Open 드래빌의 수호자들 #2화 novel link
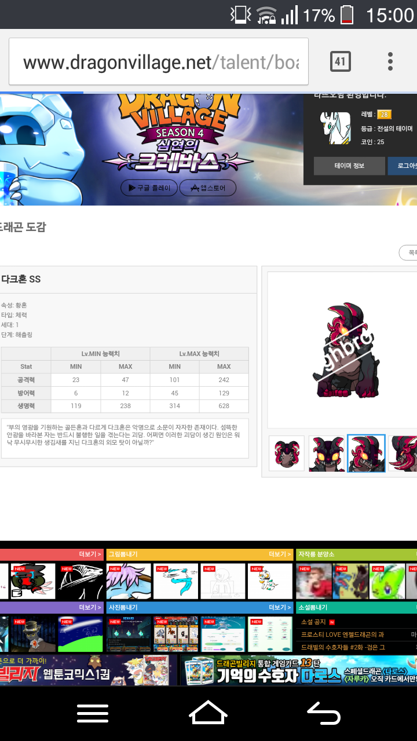This screenshot has height=741, width=417. point(343,647)
